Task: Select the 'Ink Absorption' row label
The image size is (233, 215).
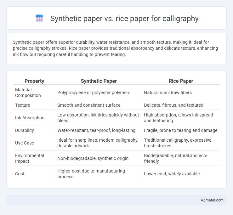Action: (30, 118)
